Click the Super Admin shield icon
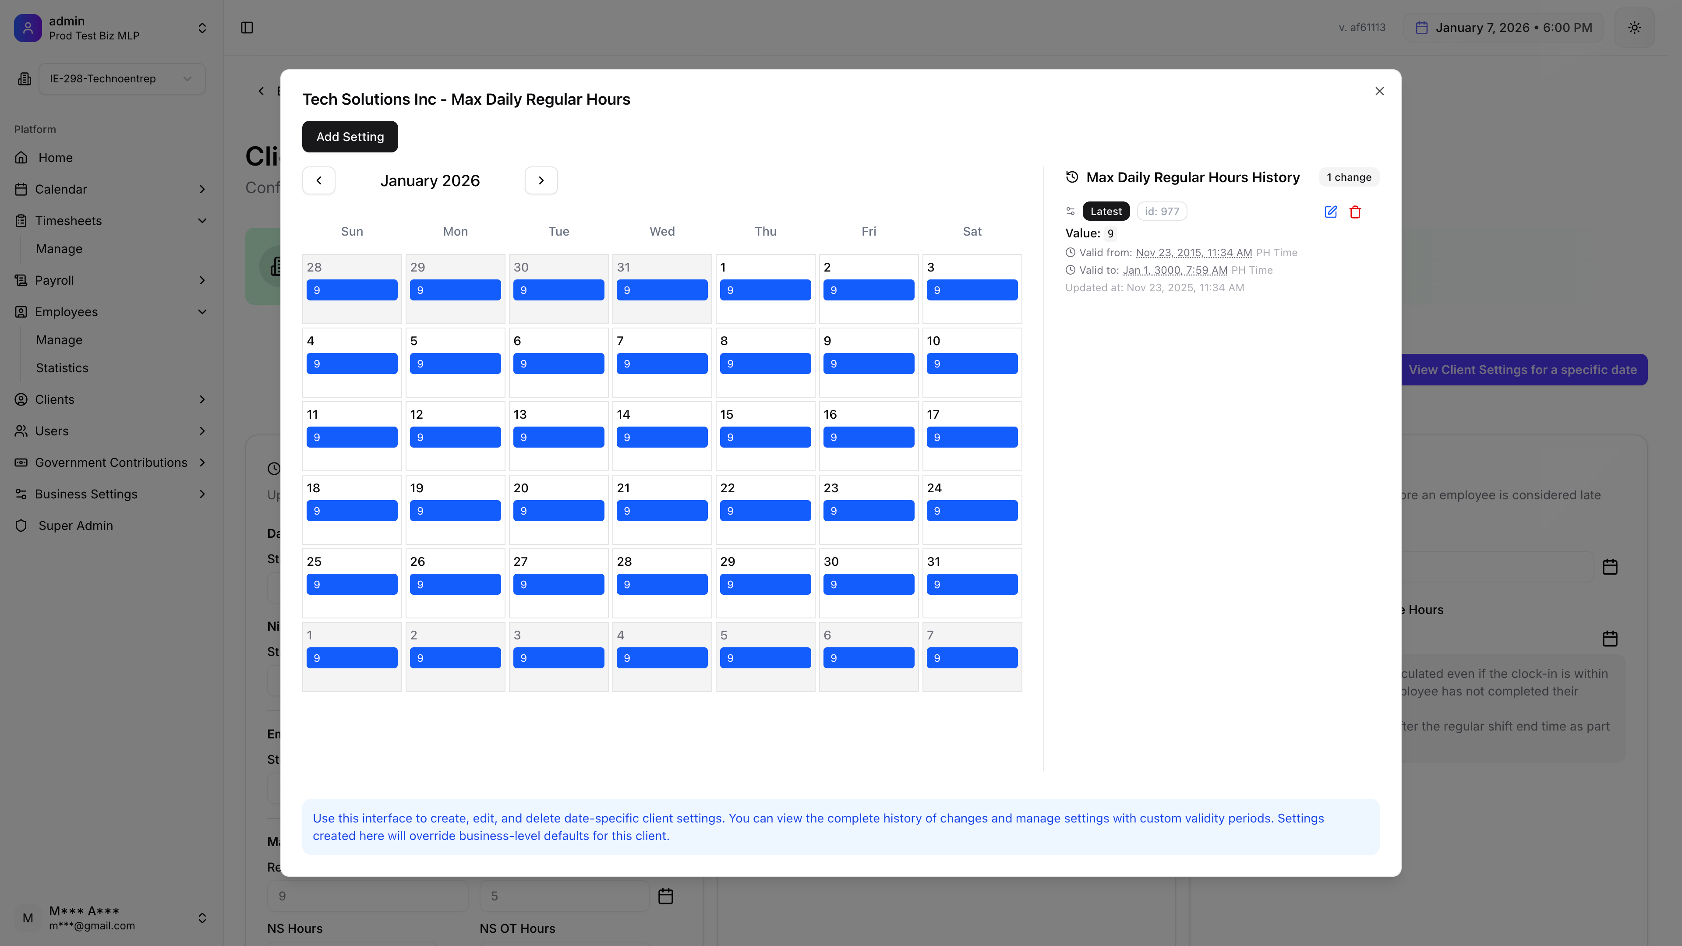 (20, 526)
